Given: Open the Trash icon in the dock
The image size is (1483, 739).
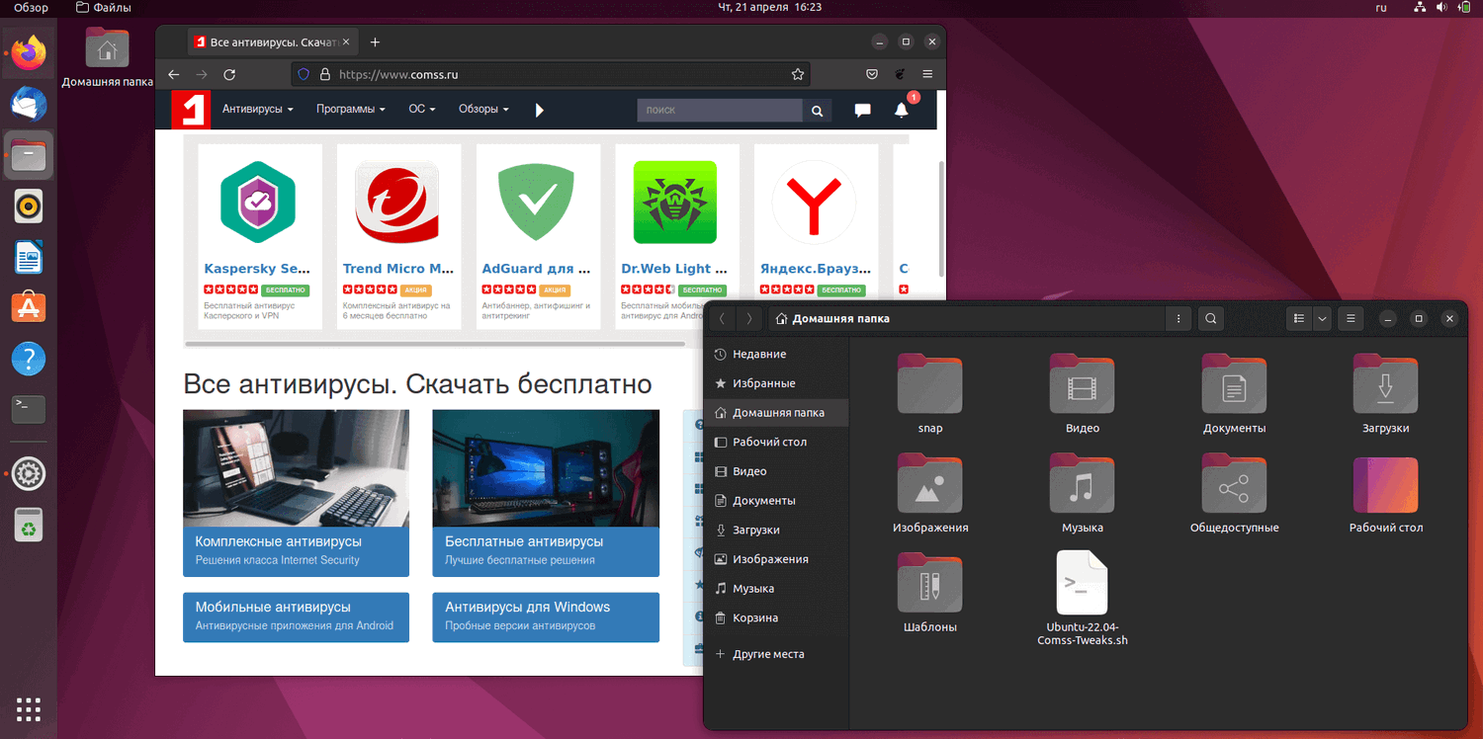Looking at the screenshot, I should (x=29, y=526).
